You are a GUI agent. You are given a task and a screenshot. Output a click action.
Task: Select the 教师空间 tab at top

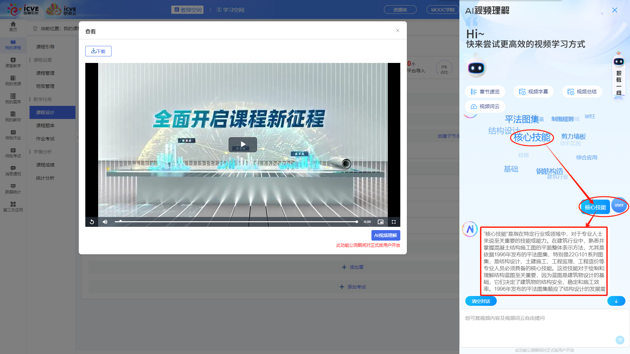(187, 10)
